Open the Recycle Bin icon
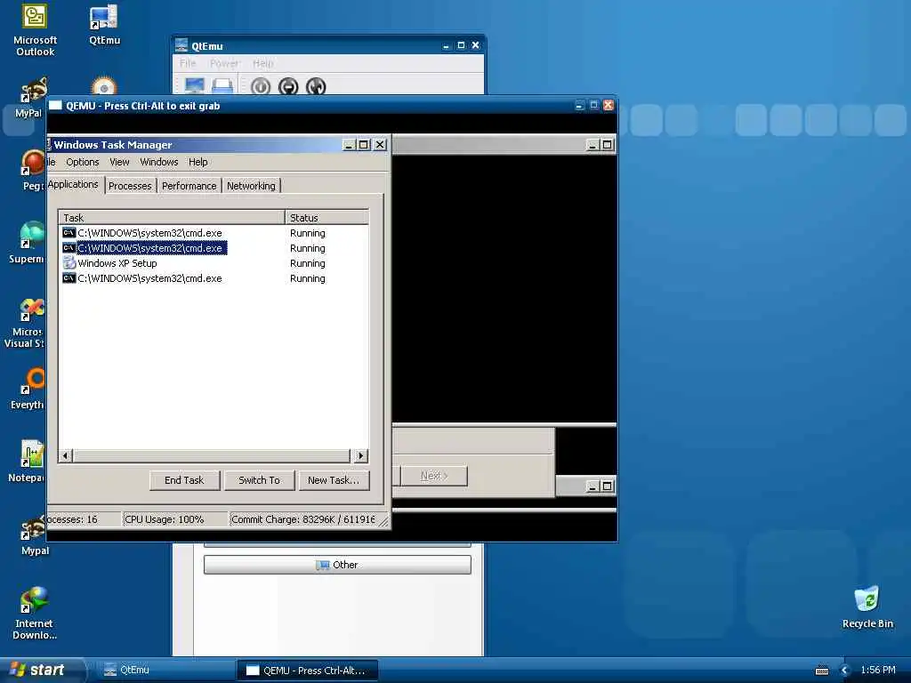This screenshot has height=683, width=911. point(867,607)
